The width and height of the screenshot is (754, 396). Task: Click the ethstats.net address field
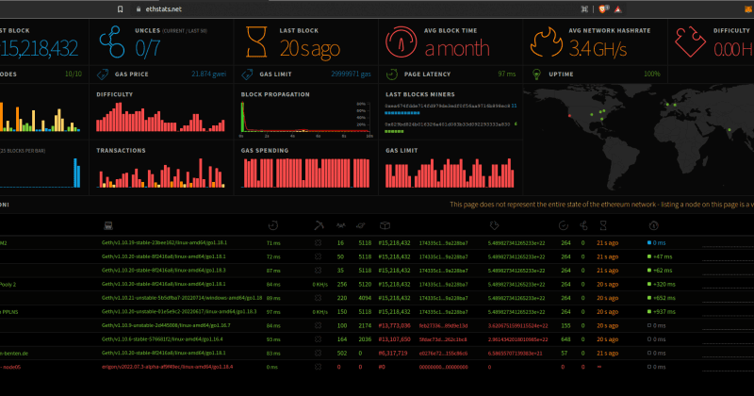coord(163,8)
